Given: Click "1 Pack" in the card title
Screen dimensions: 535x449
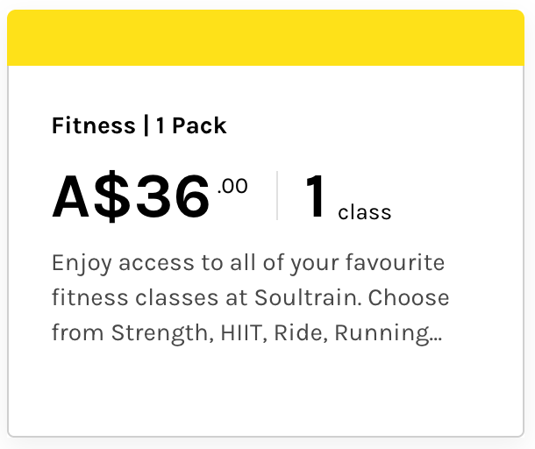Looking at the screenshot, I should pos(191,125).
